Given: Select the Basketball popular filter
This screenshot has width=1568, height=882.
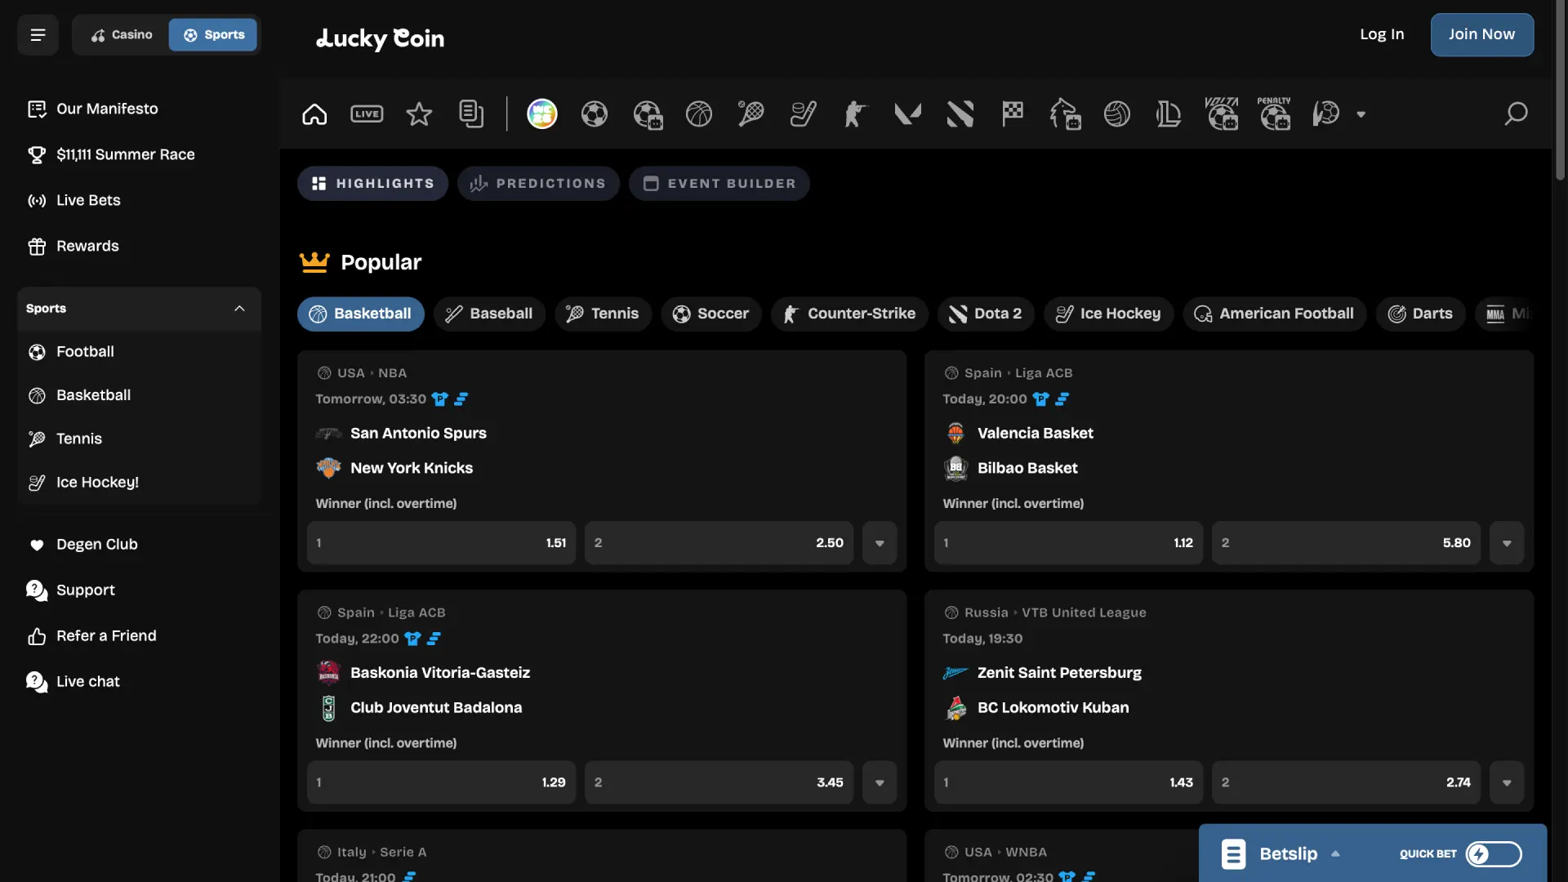Looking at the screenshot, I should (x=361, y=314).
